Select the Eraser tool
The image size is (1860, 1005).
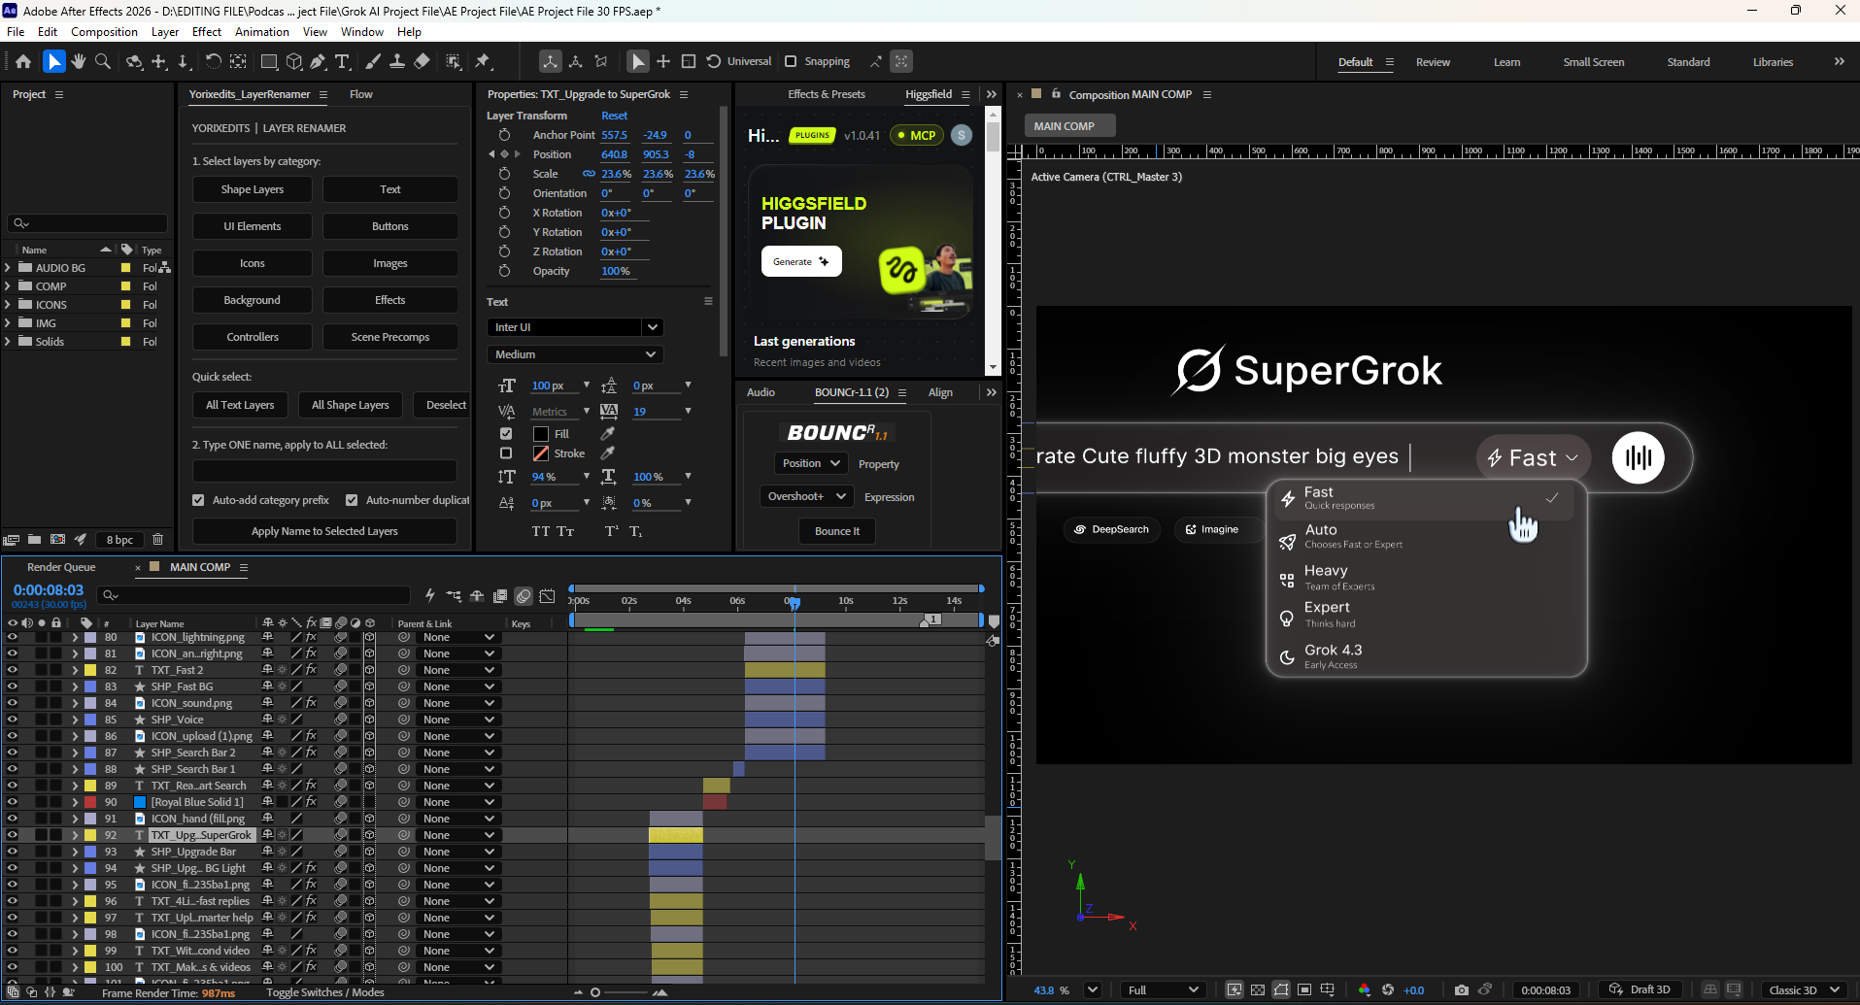(x=422, y=61)
